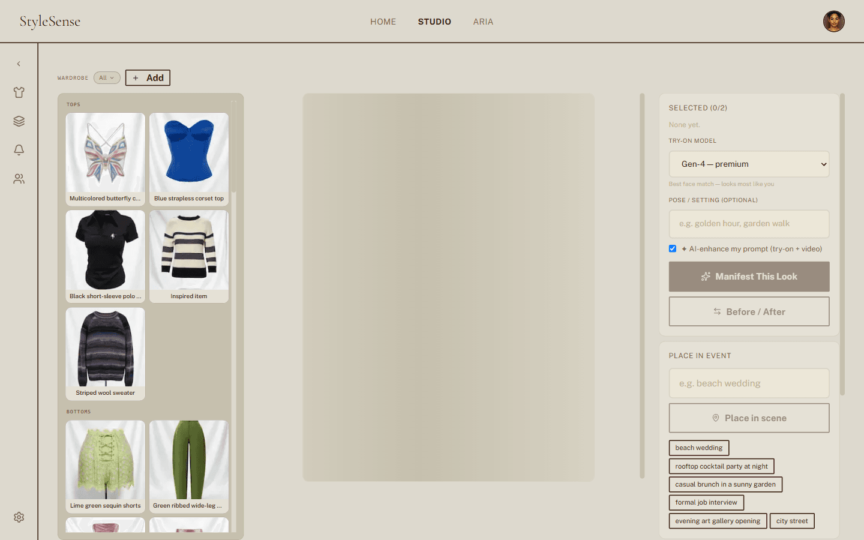The image size is (864, 540).
Task: Select the Black short-sleeve polo item
Action: pyautogui.click(x=106, y=256)
